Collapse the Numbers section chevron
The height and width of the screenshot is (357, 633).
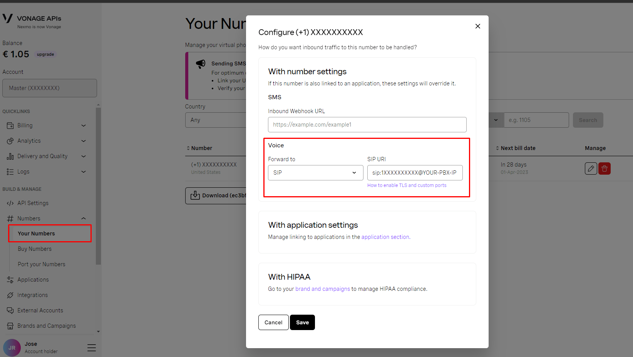pos(84,218)
